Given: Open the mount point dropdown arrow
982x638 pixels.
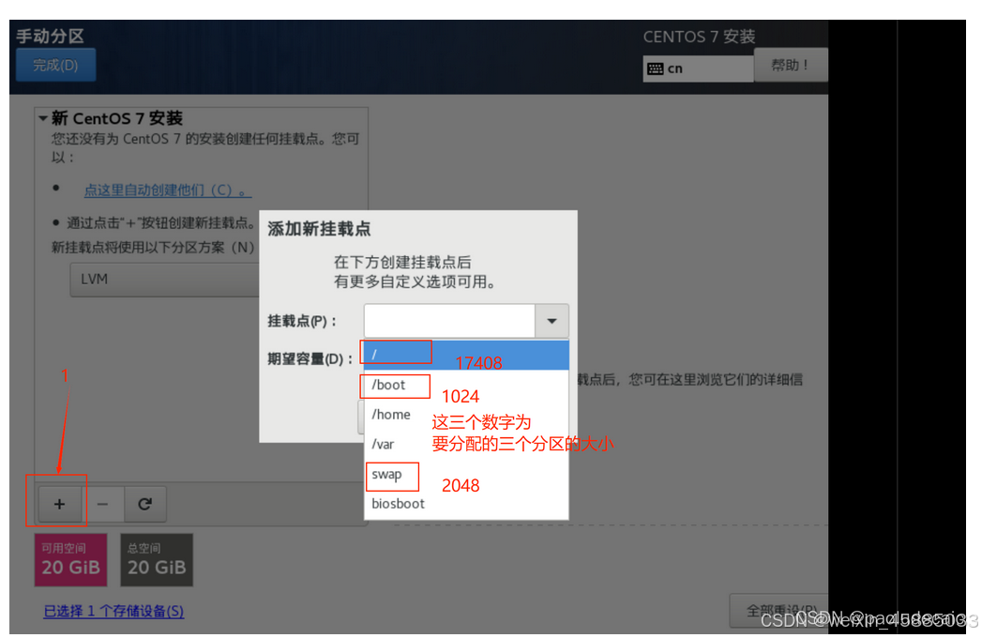Looking at the screenshot, I should 551,321.
